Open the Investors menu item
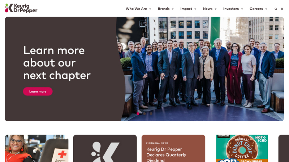 click(x=231, y=9)
